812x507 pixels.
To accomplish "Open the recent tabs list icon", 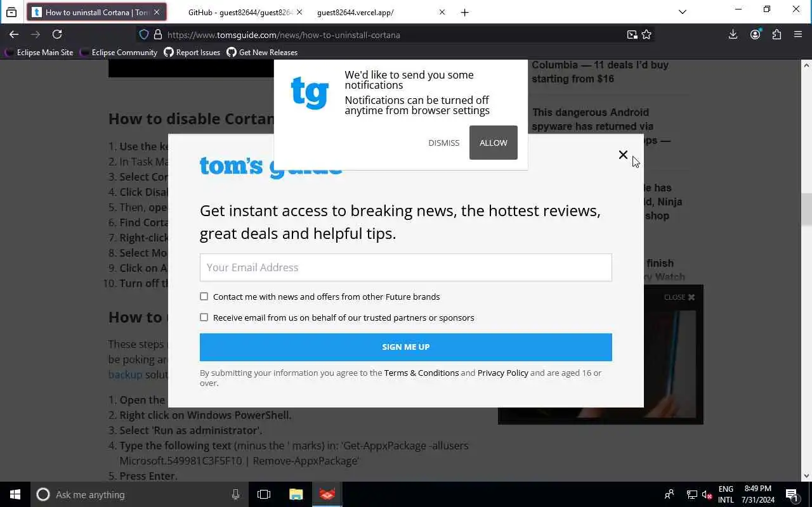I will click(11, 12).
